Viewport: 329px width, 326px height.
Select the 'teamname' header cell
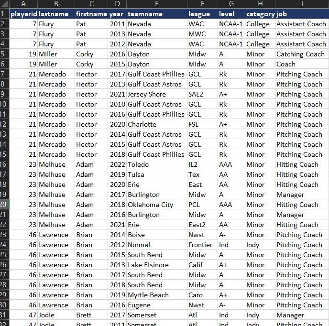click(156, 14)
